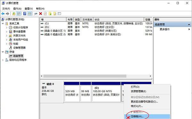This screenshot has height=119, width=192.
Task: Open 任务计划程序 node
Action: [x=20, y=27]
